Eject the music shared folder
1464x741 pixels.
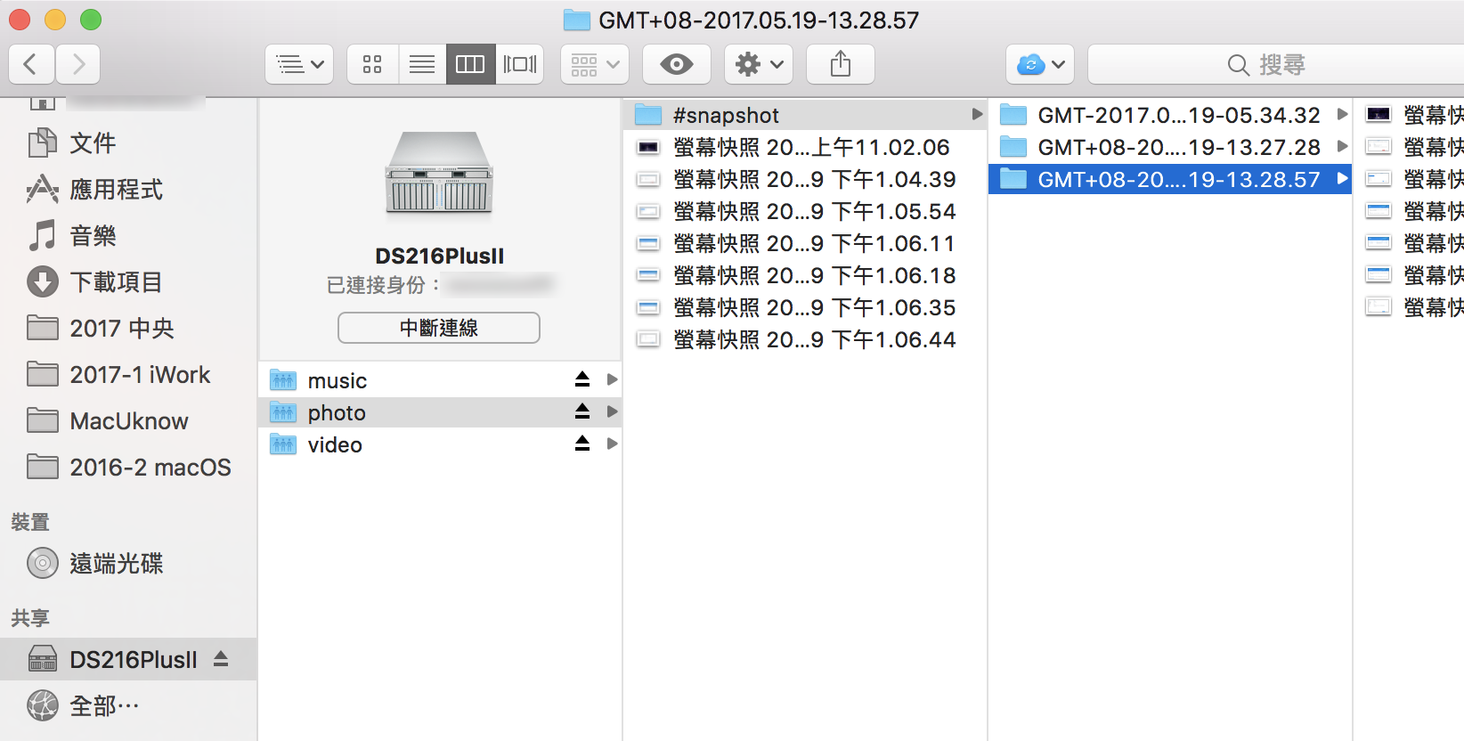(x=582, y=379)
